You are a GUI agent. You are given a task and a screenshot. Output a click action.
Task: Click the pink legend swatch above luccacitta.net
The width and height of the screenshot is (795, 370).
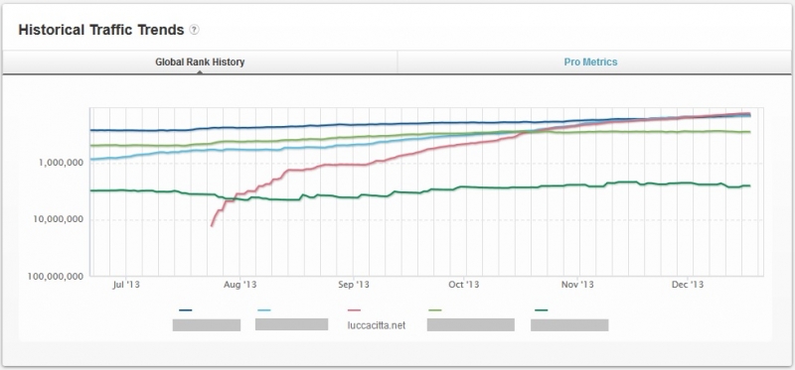(x=354, y=310)
